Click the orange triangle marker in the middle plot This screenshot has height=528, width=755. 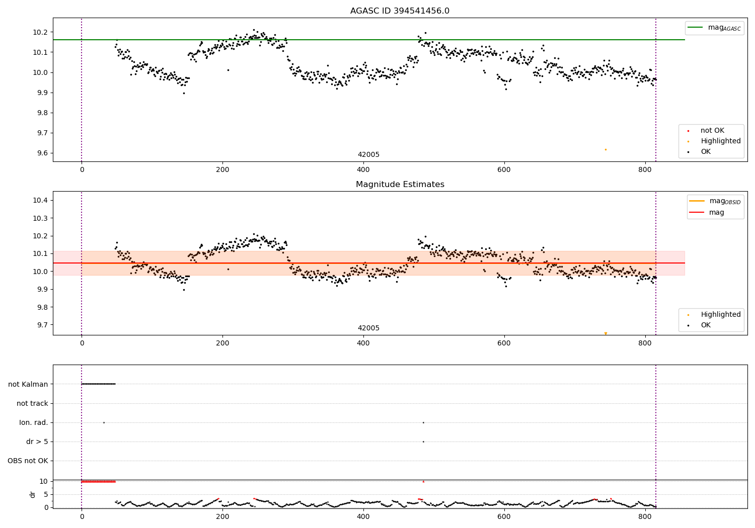606,333
